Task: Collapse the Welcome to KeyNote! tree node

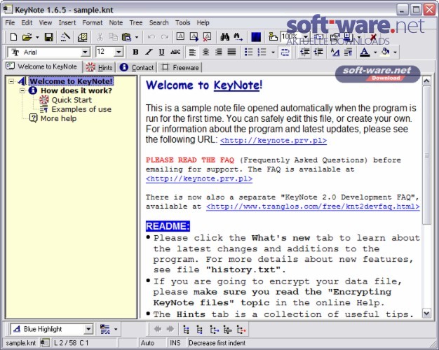Action: (11, 81)
